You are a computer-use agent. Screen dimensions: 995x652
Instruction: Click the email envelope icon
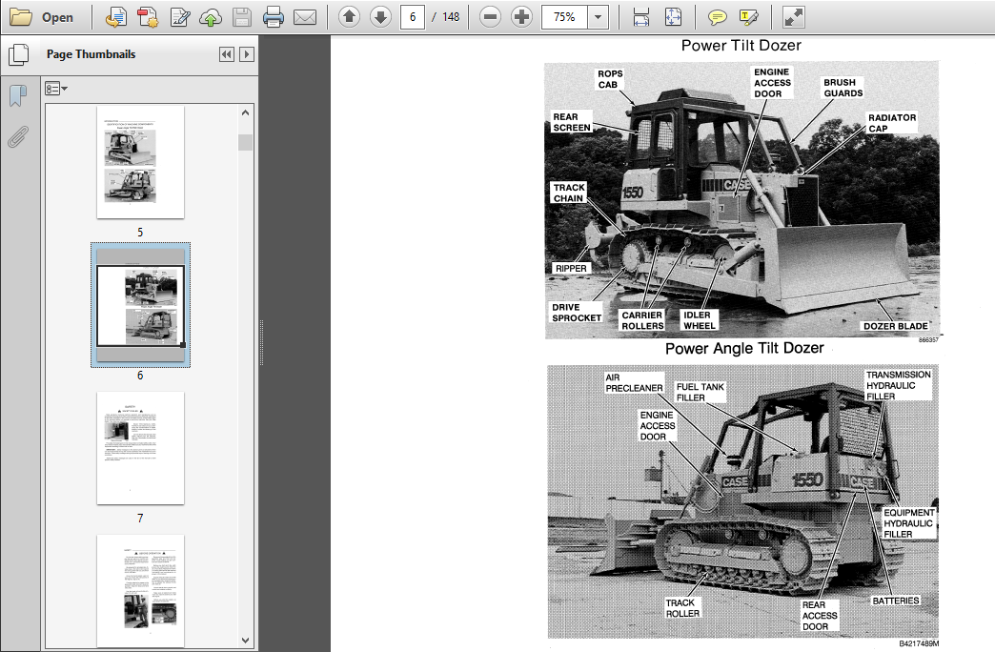[x=305, y=17]
